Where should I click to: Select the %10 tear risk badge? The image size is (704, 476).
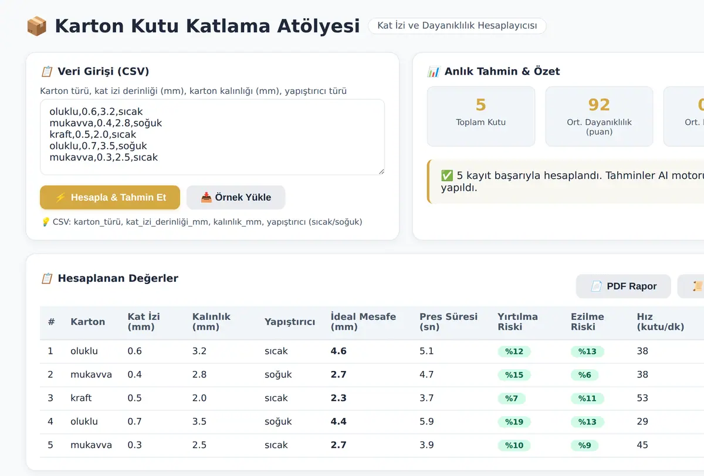(514, 445)
